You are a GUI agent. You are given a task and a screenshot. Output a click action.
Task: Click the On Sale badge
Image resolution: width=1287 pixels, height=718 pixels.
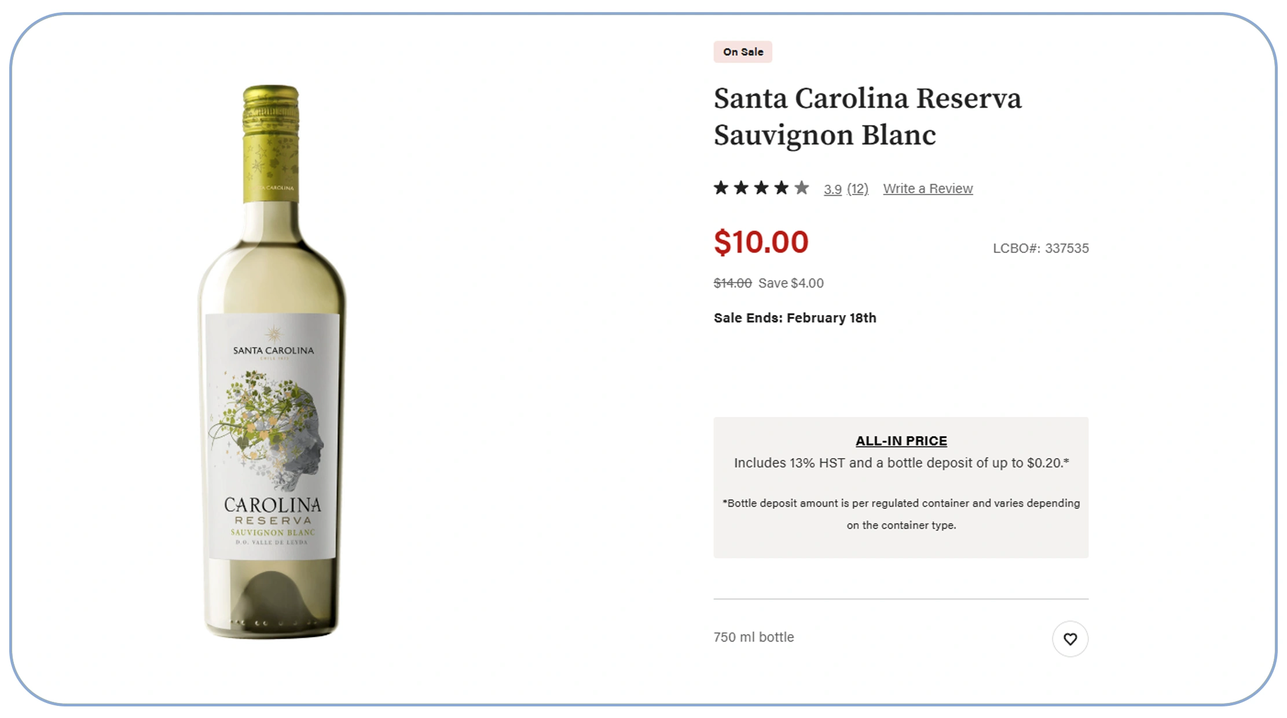[x=743, y=52]
